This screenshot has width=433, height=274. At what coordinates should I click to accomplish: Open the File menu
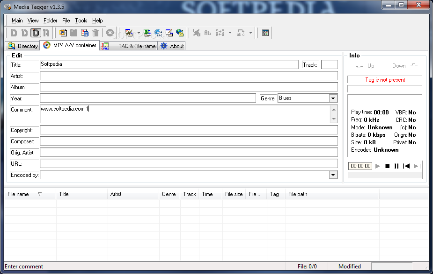(66, 21)
